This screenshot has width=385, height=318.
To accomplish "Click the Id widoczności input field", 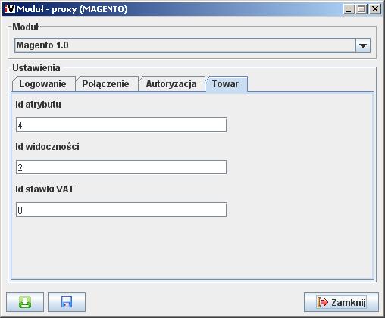I will tap(121, 167).
